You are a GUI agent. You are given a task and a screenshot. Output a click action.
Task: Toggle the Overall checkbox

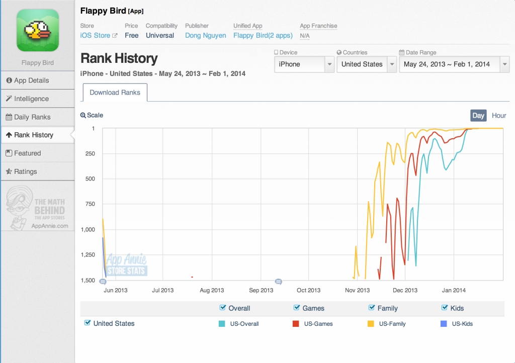[x=223, y=308]
